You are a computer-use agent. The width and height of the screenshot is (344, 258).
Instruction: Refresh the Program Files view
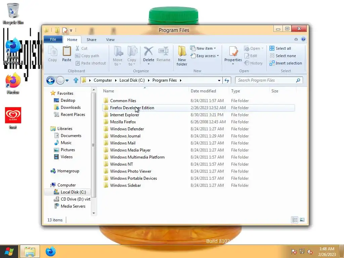pyautogui.click(x=227, y=80)
